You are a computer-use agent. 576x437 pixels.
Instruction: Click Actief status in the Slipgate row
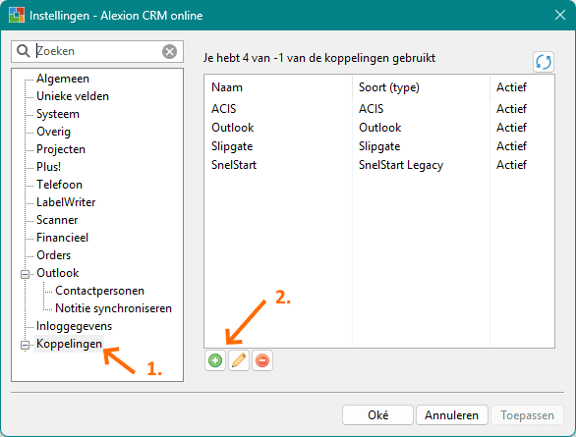click(511, 146)
